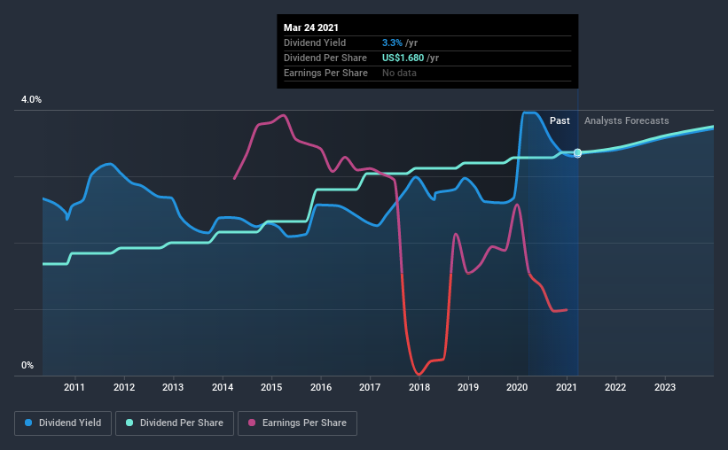Click the 3.3% dividend yield value
This screenshot has width=728, height=450.
pyautogui.click(x=392, y=43)
